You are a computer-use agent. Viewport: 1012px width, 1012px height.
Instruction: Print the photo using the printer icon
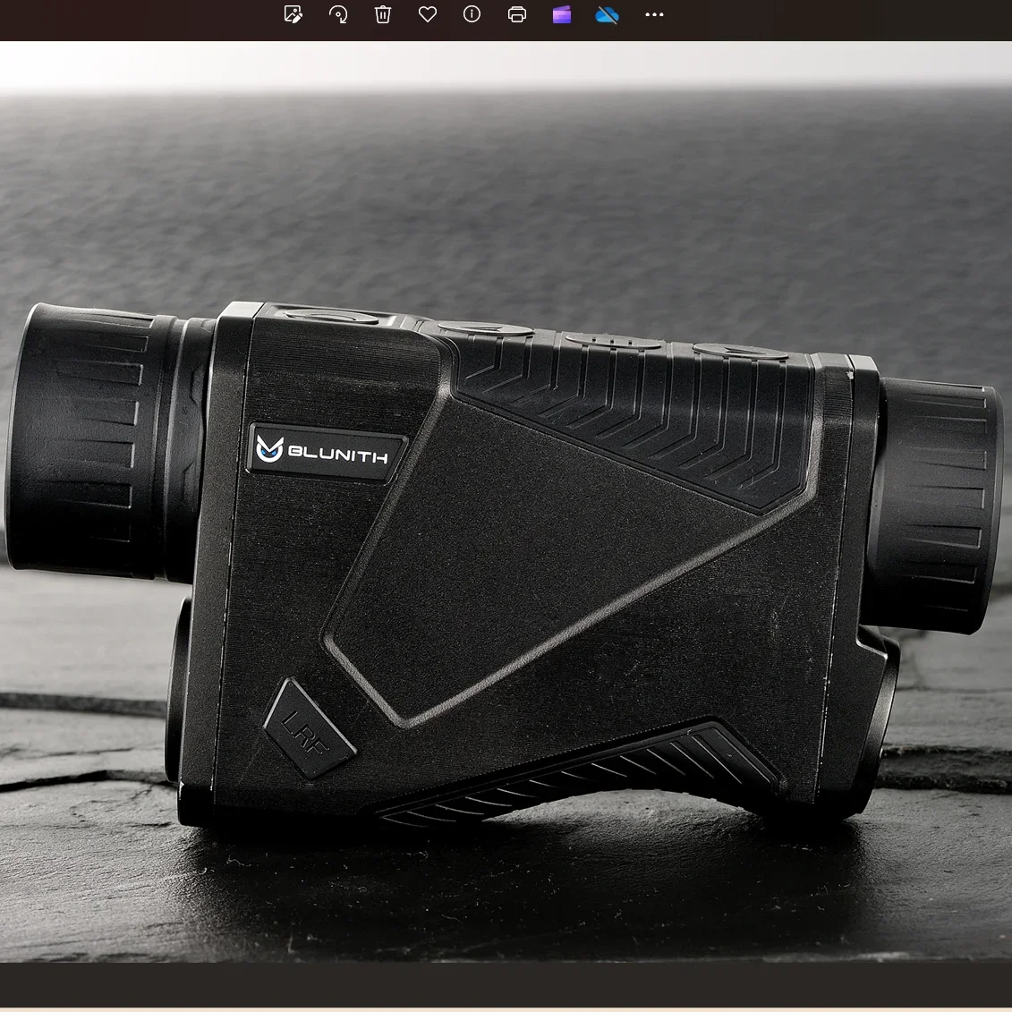pyautogui.click(x=517, y=14)
